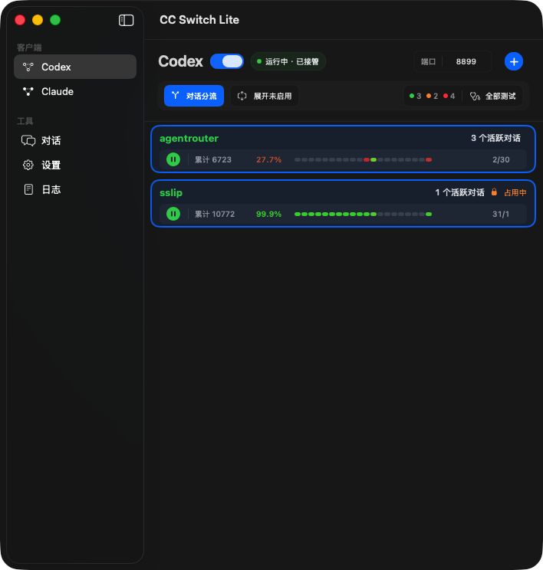This screenshot has height=570, width=543.
Task: Toggle 对话分流 conversation routing
Action: click(194, 96)
